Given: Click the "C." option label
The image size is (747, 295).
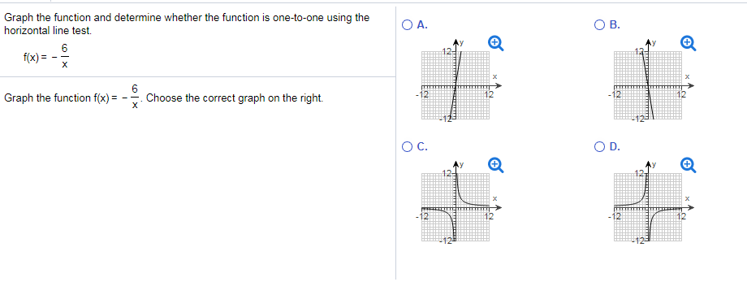Looking at the screenshot, I should pyautogui.click(x=422, y=147).
